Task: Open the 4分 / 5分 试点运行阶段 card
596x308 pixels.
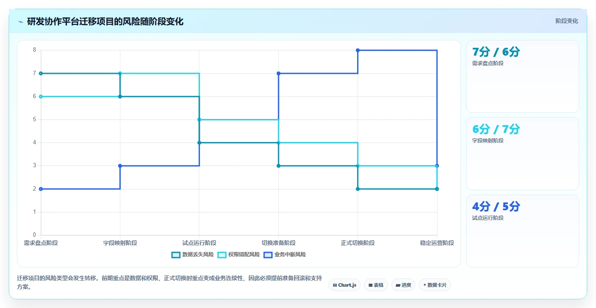Action: tap(522, 231)
